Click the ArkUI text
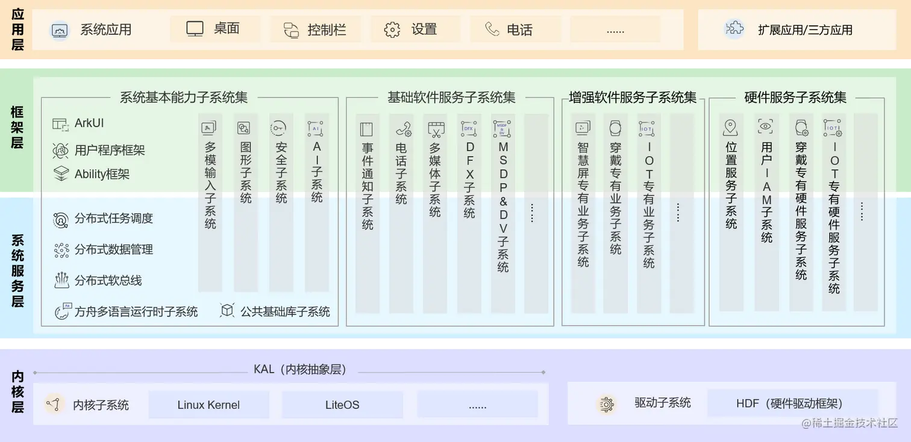The image size is (911, 442). 89,123
